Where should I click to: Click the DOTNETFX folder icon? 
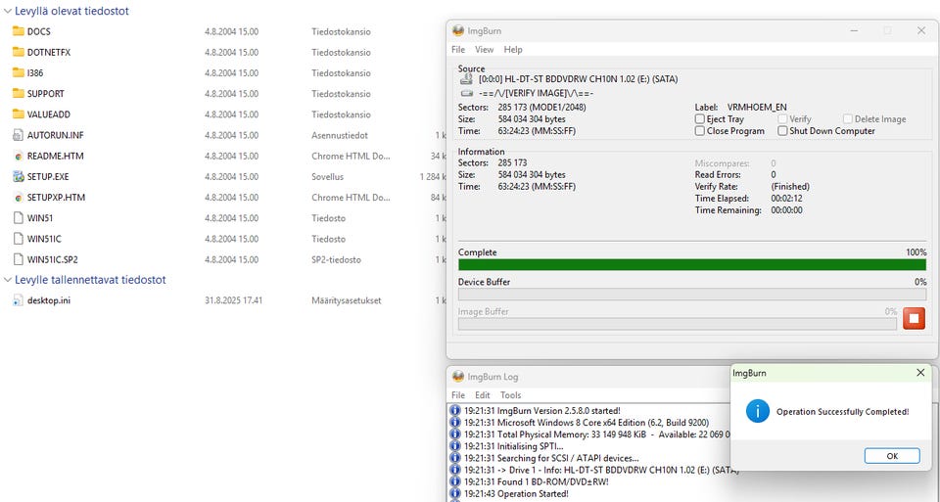click(18, 52)
